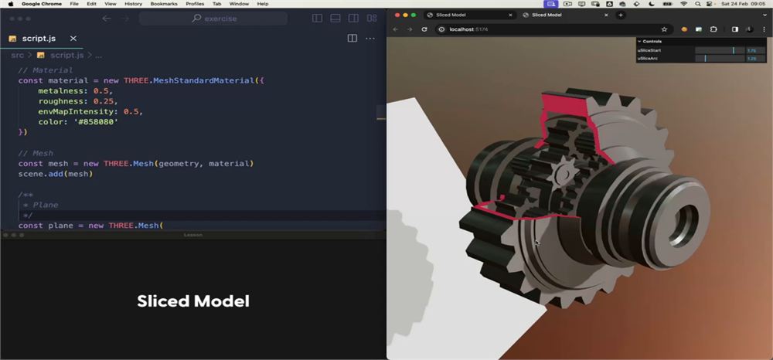773x360 pixels.
Task: Open a new Chrome tab with plus
Action: [621, 15]
